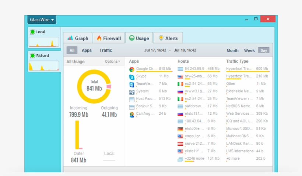Click the Bonjour Service app icon

132,107
